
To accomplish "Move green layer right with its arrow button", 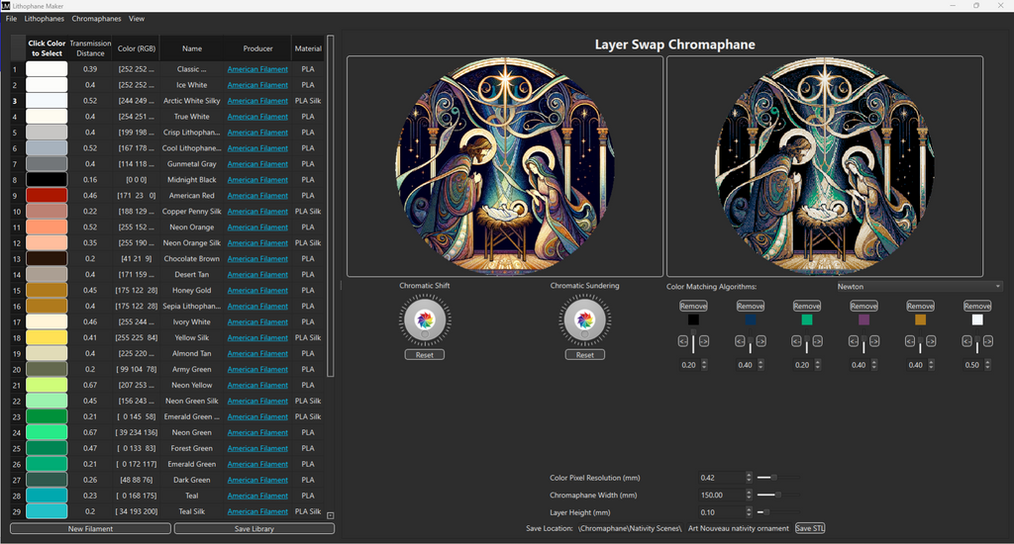I will [817, 341].
